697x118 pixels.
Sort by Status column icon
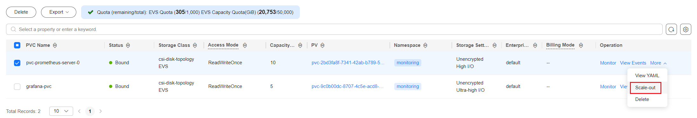128,45
